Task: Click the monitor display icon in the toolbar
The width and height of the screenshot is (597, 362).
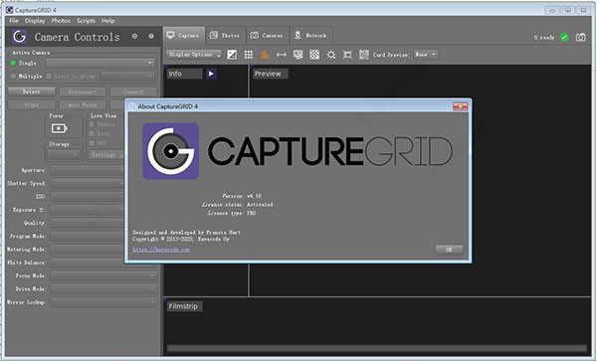Action: coord(298,55)
